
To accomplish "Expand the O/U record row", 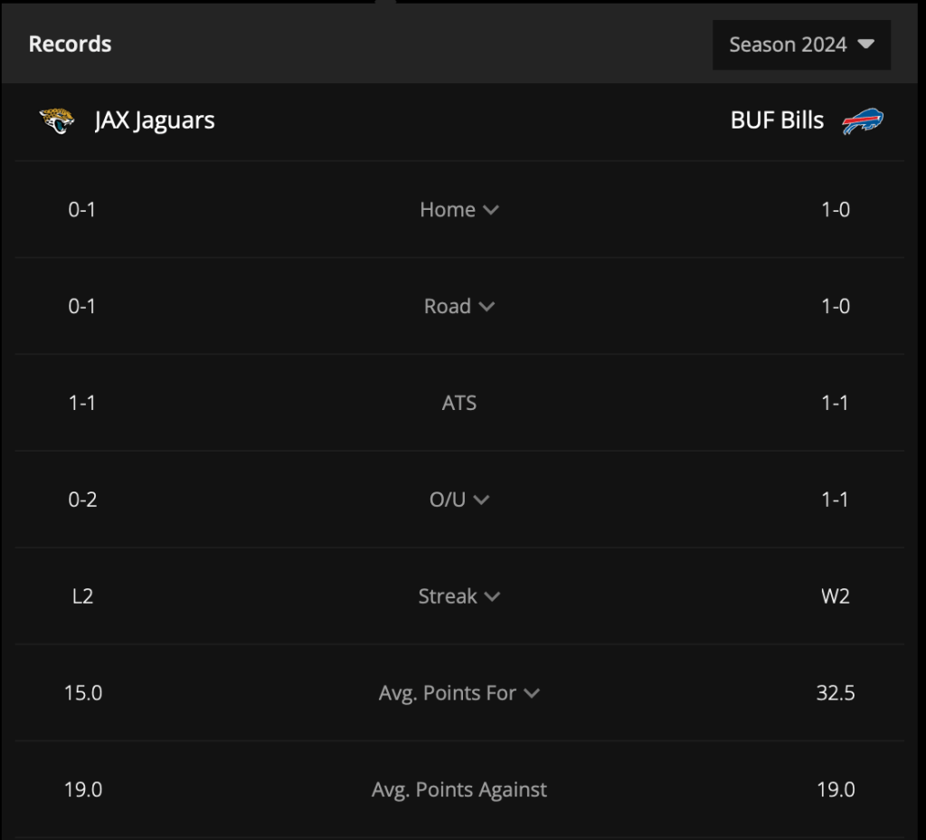I will click(459, 500).
